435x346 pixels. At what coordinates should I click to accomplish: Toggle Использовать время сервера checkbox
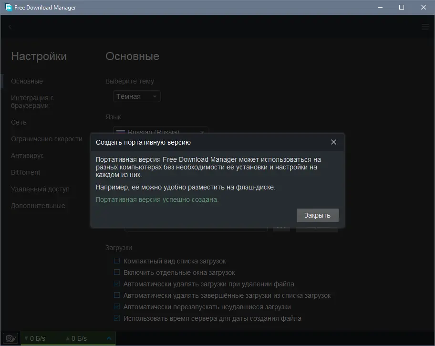pyautogui.click(x=117, y=318)
